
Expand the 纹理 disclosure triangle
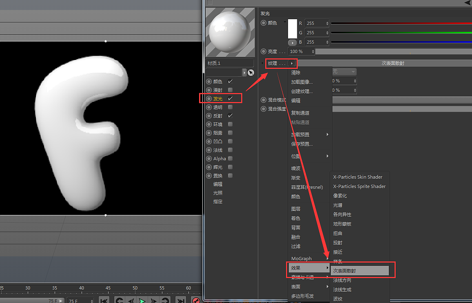click(262, 64)
